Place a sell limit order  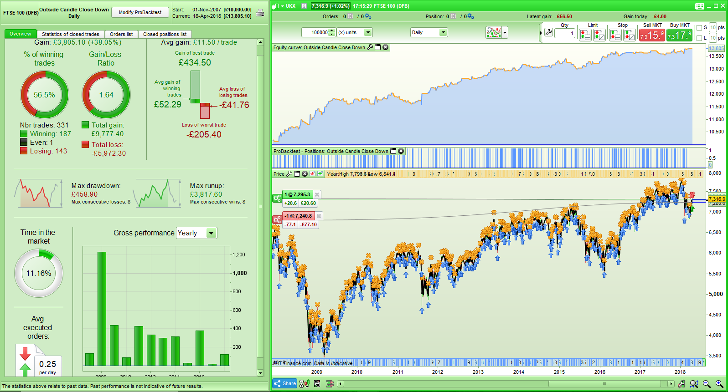point(585,35)
